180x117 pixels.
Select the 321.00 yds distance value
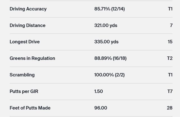[x=106, y=25]
